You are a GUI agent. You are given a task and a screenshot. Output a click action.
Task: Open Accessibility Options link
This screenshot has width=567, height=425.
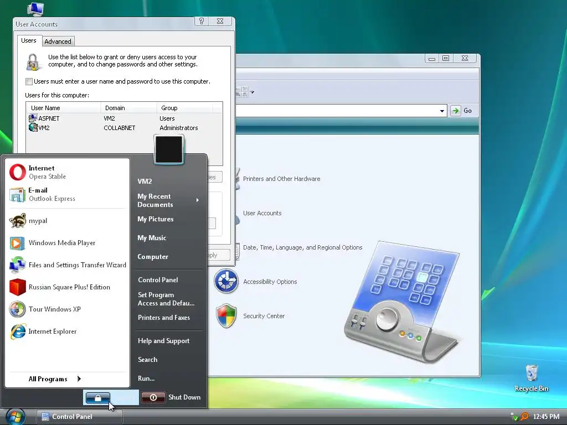click(270, 282)
